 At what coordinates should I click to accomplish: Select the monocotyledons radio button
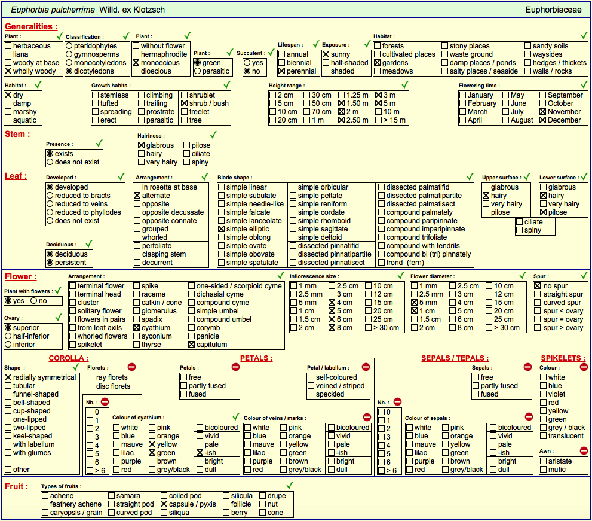69,62
